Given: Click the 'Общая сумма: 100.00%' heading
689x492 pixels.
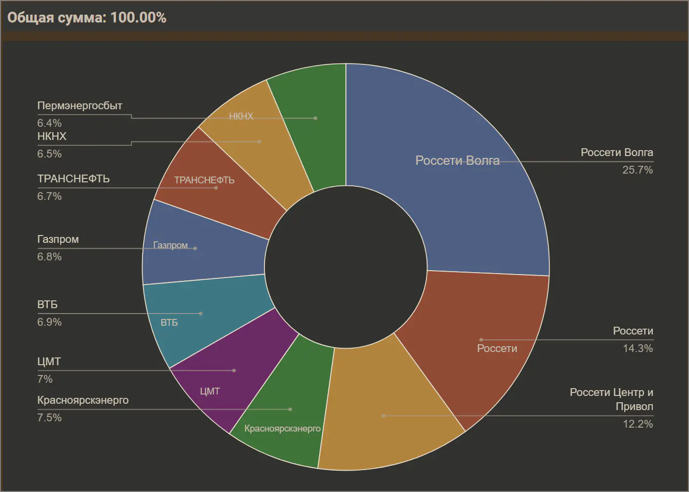Looking at the screenshot, I should click(87, 18).
